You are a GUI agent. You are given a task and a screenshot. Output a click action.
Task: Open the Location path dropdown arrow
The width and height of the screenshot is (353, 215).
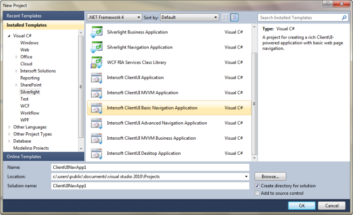pos(246,177)
